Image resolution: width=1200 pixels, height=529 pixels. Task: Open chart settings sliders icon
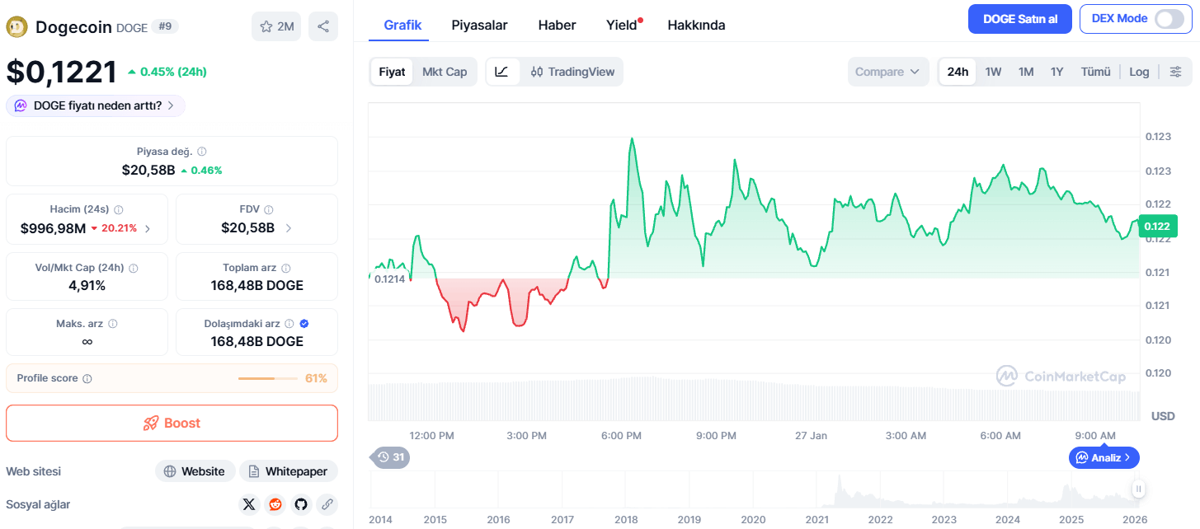1176,72
